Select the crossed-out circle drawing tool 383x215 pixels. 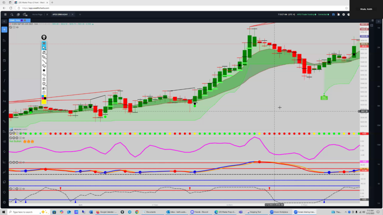point(44,52)
